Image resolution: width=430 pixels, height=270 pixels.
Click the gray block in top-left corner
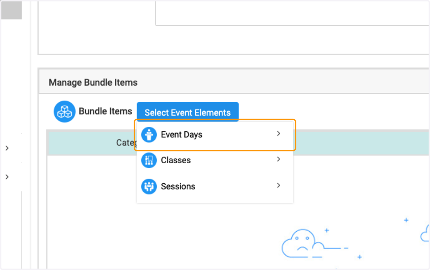11,10
